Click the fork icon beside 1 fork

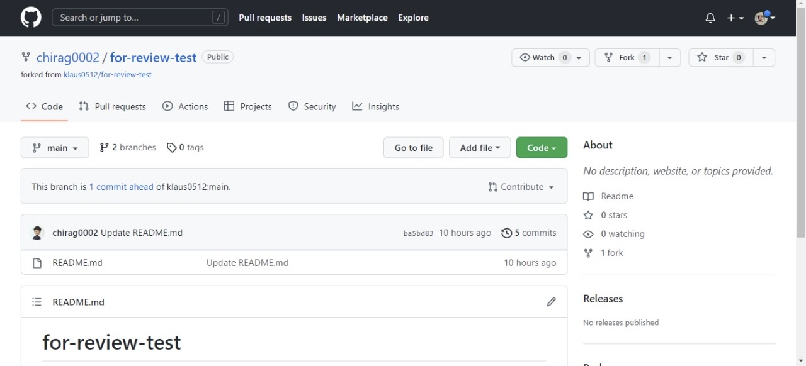(x=588, y=253)
